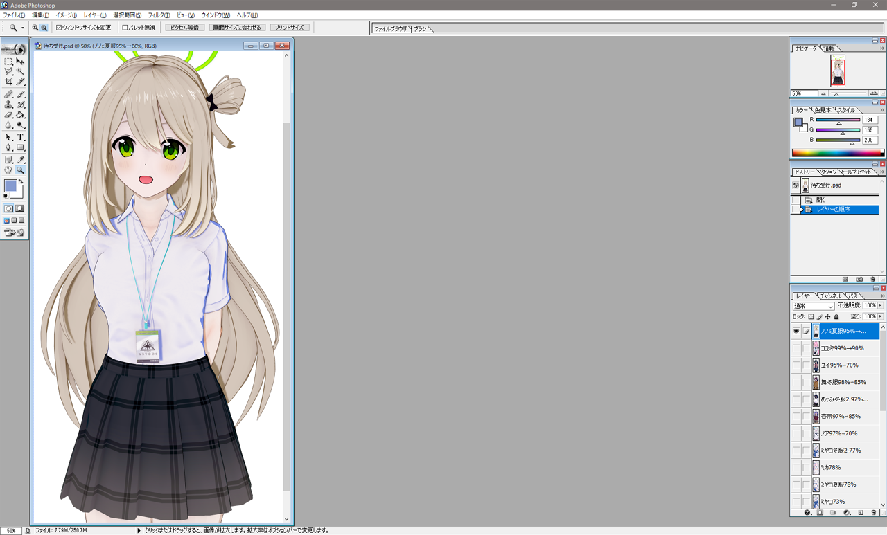Select the Clone Stamp tool

8,105
